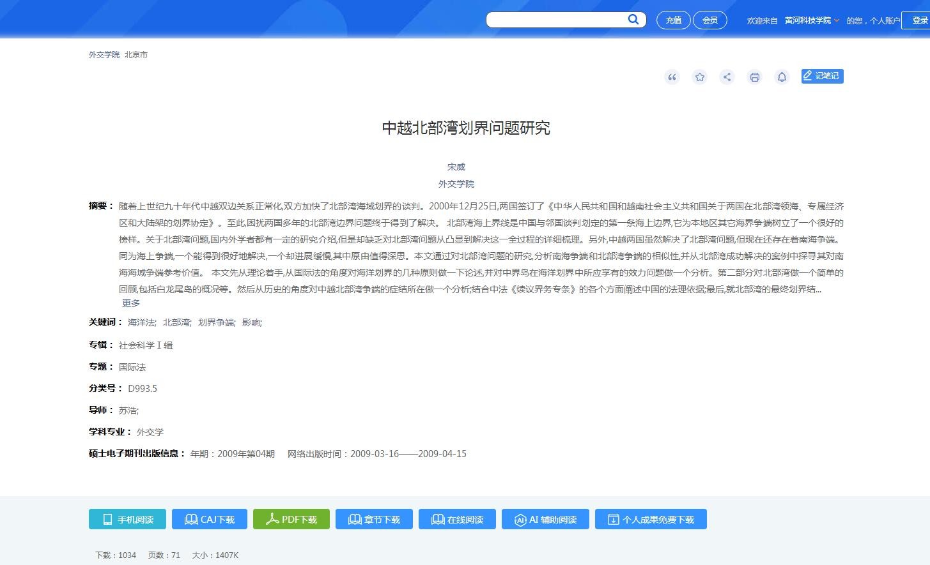Open the 记笔记 notes button

(822, 76)
